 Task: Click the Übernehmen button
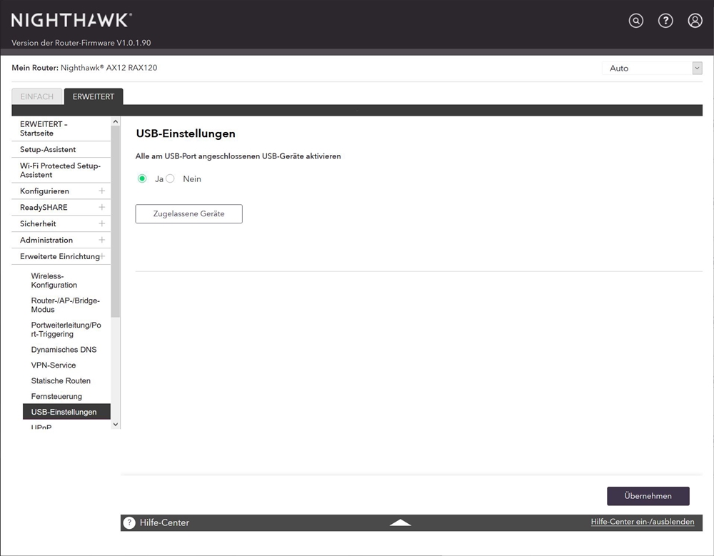point(648,496)
